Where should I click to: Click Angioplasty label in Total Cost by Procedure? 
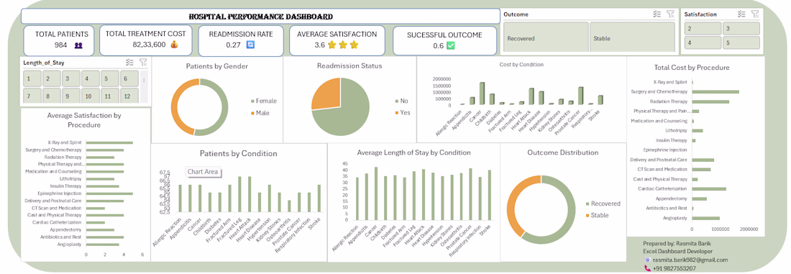(675, 218)
